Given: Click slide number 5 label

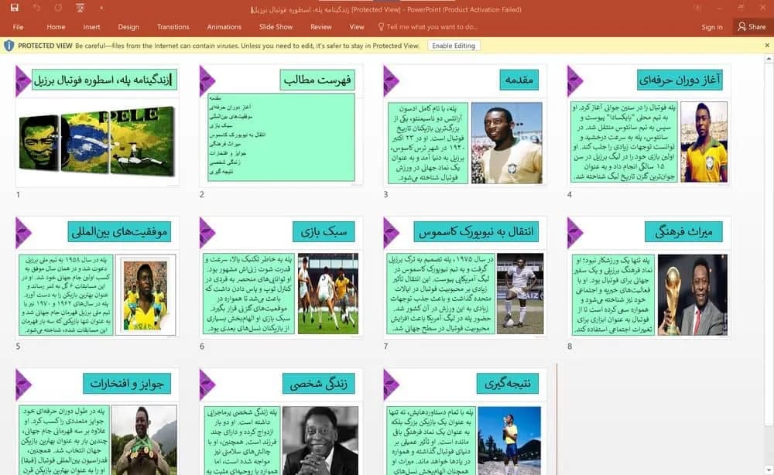Looking at the screenshot, I should 19,347.
